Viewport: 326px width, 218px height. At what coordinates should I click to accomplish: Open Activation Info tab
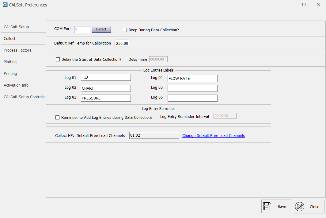click(16, 85)
